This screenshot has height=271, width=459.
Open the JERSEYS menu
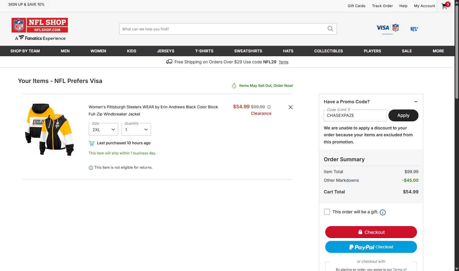click(166, 51)
